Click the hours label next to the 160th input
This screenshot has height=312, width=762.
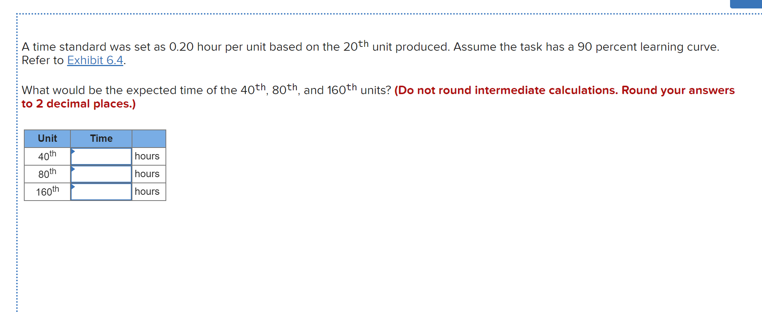pyautogui.click(x=147, y=191)
